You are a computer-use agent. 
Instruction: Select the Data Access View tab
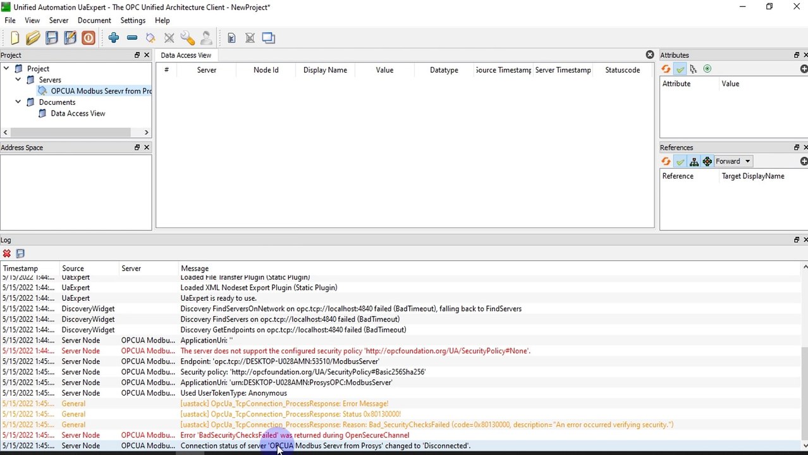click(186, 55)
